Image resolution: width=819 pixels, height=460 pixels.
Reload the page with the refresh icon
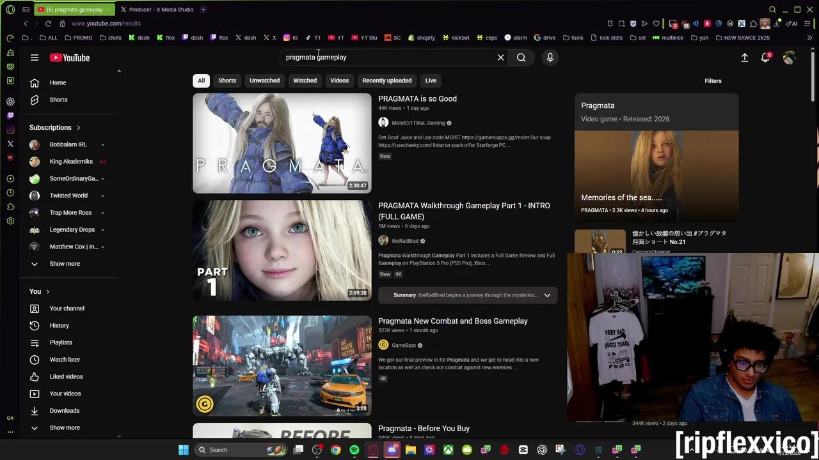(x=48, y=24)
